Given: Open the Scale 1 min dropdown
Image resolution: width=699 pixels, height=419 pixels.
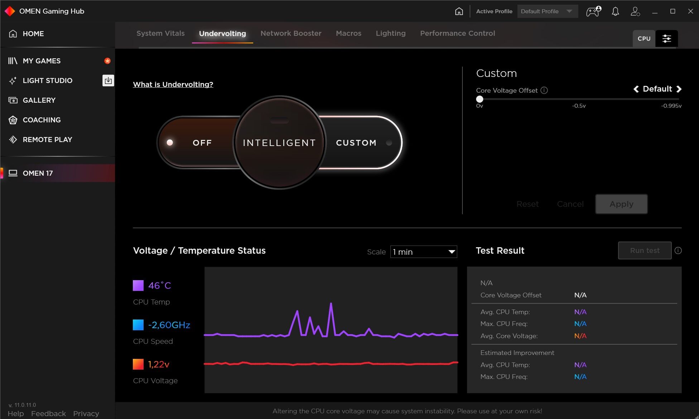Looking at the screenshot, I should 424,252.
